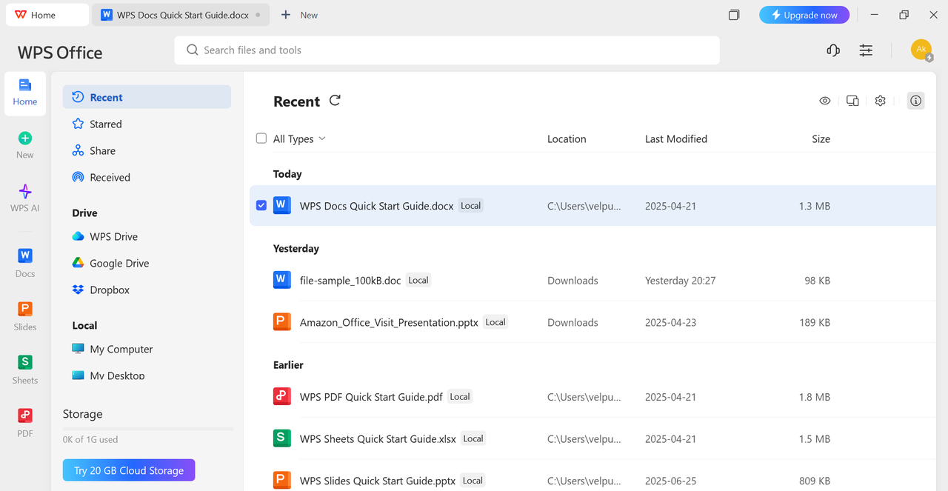
Task: Click the Earlier group heading
Action: pos(288,364)
